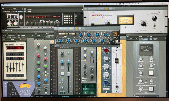The width and height of the screenshot is (169, 101).
Task: Click the Bypass button on the EMT reverb header
Action: pos(29,10)
